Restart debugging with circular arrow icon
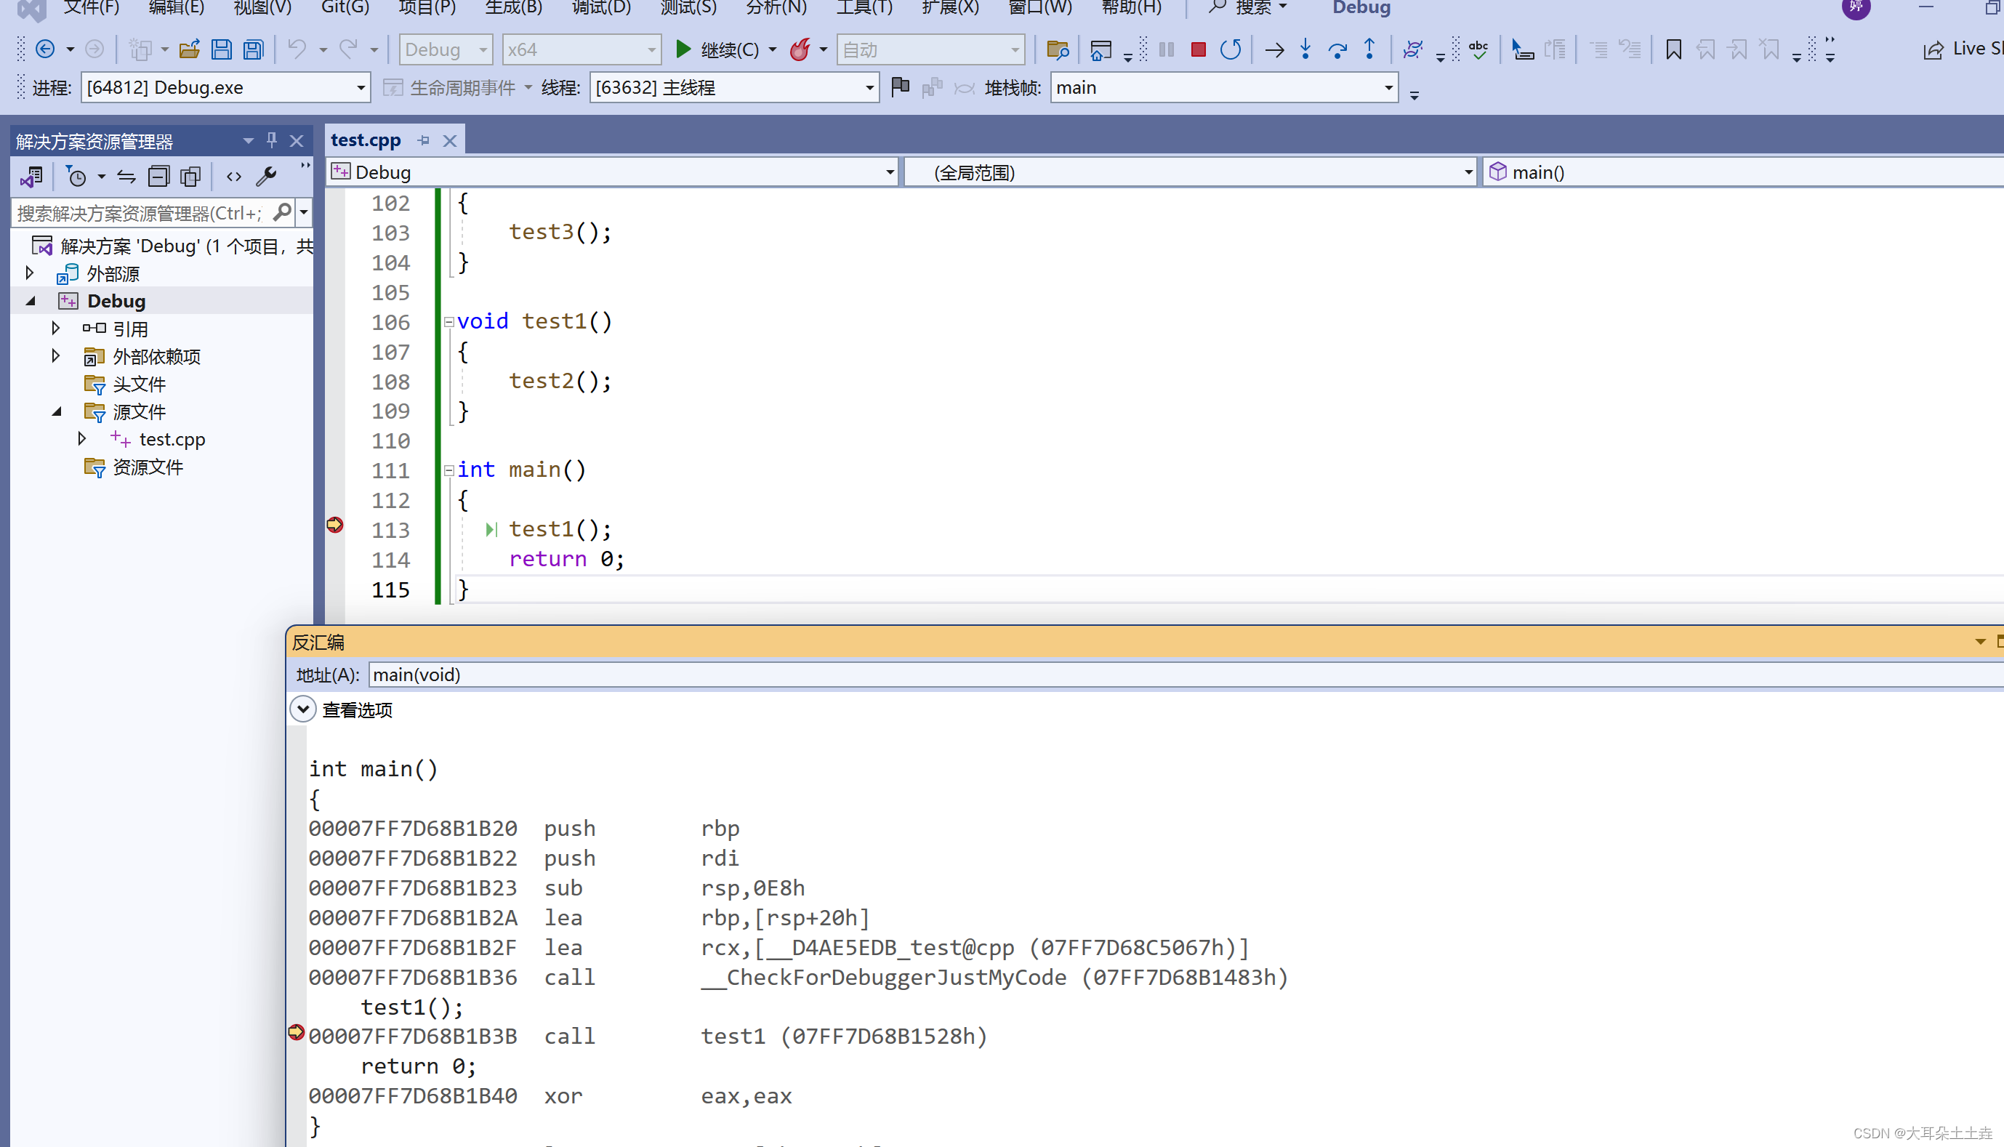The width and height of the screenshot is (2004, 1147). tap(1230, 49)
